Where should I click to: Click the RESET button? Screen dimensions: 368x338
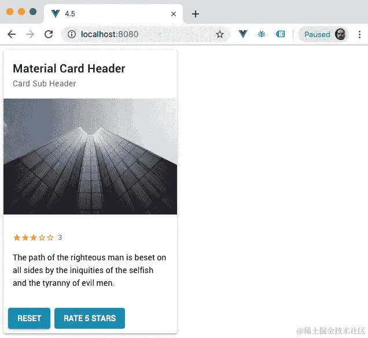click(x=29, y=318)
